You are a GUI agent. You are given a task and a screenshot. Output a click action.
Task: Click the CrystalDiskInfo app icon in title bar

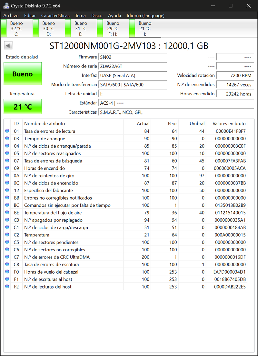[x=6, y=6]
